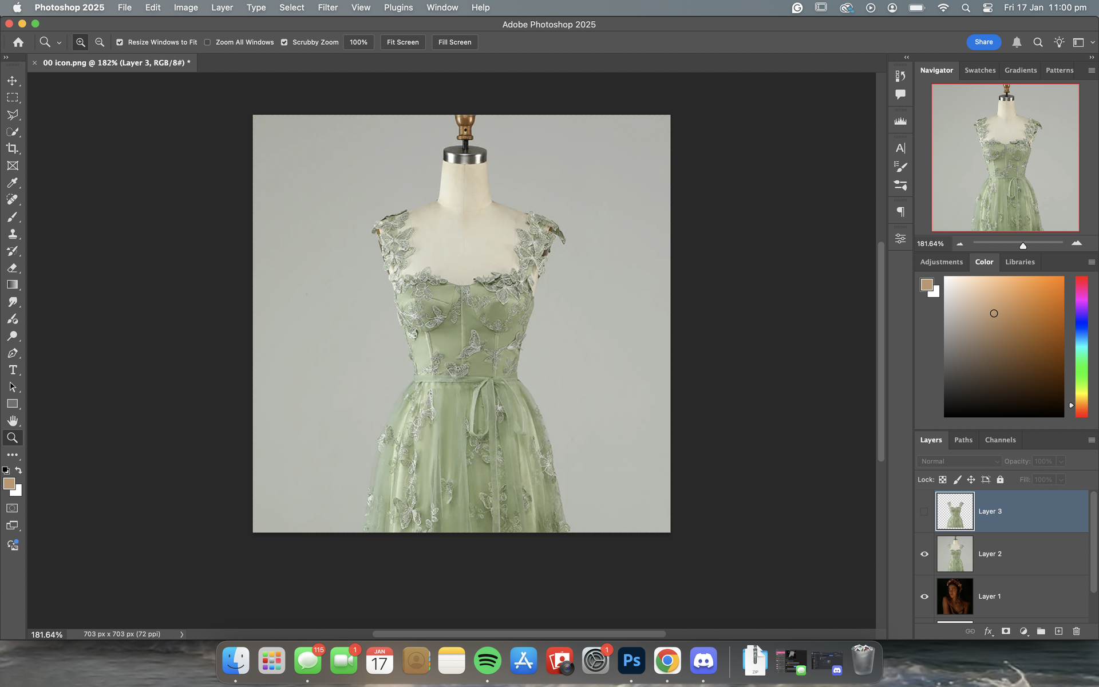Click the blue Share button
The width and height of the screenshot is (1099, 687).
point(983,42)
